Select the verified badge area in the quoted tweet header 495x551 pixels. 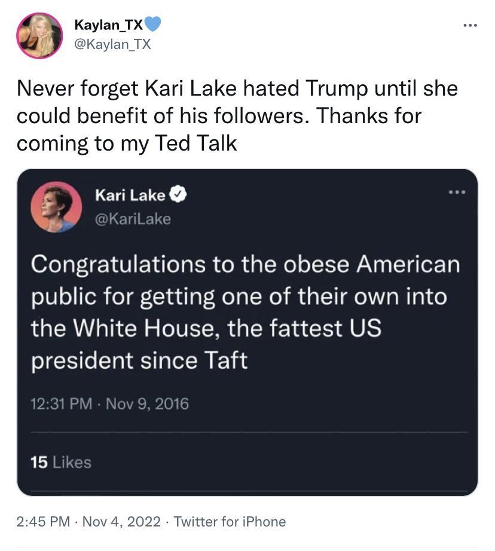tap(178, 194)
